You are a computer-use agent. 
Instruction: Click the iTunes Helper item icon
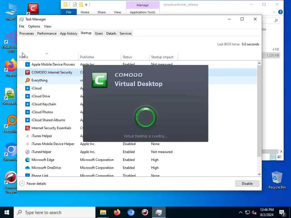coord(28,136)
